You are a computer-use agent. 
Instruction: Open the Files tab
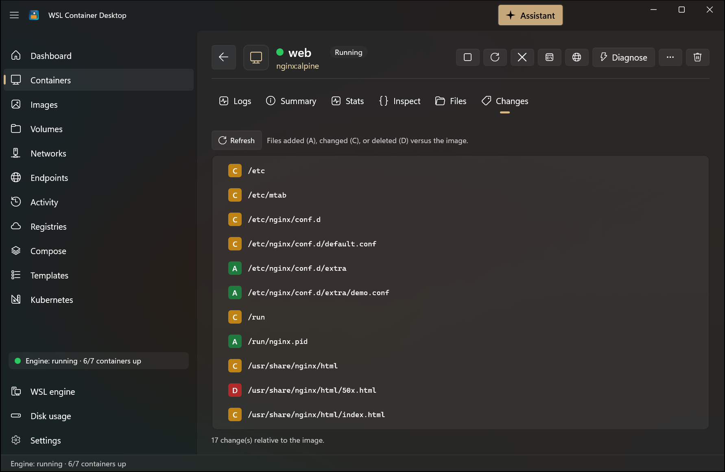(451, 101)
